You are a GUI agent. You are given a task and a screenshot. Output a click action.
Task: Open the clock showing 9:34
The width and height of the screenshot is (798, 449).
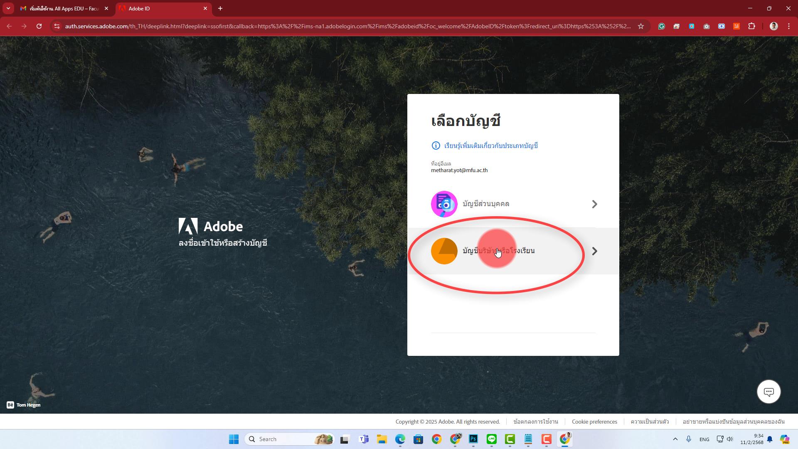pos(752,439)
